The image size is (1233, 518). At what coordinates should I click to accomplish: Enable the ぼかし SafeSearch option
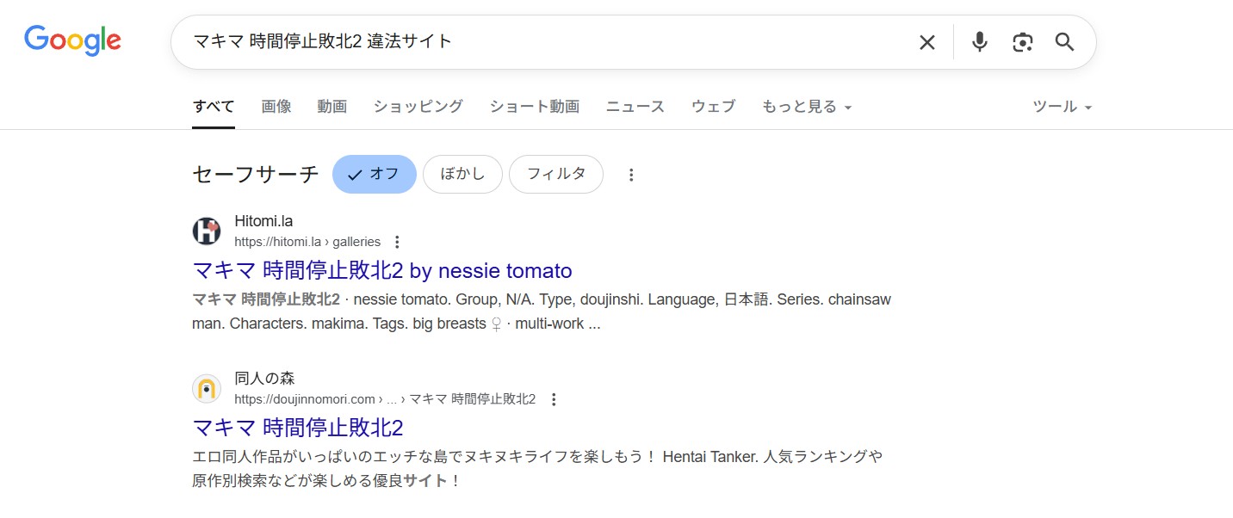click(462, 174)
